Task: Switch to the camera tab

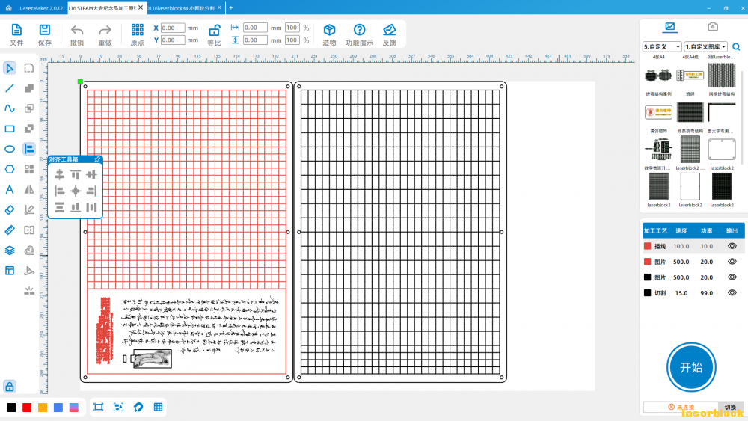Action: point(713,27)
